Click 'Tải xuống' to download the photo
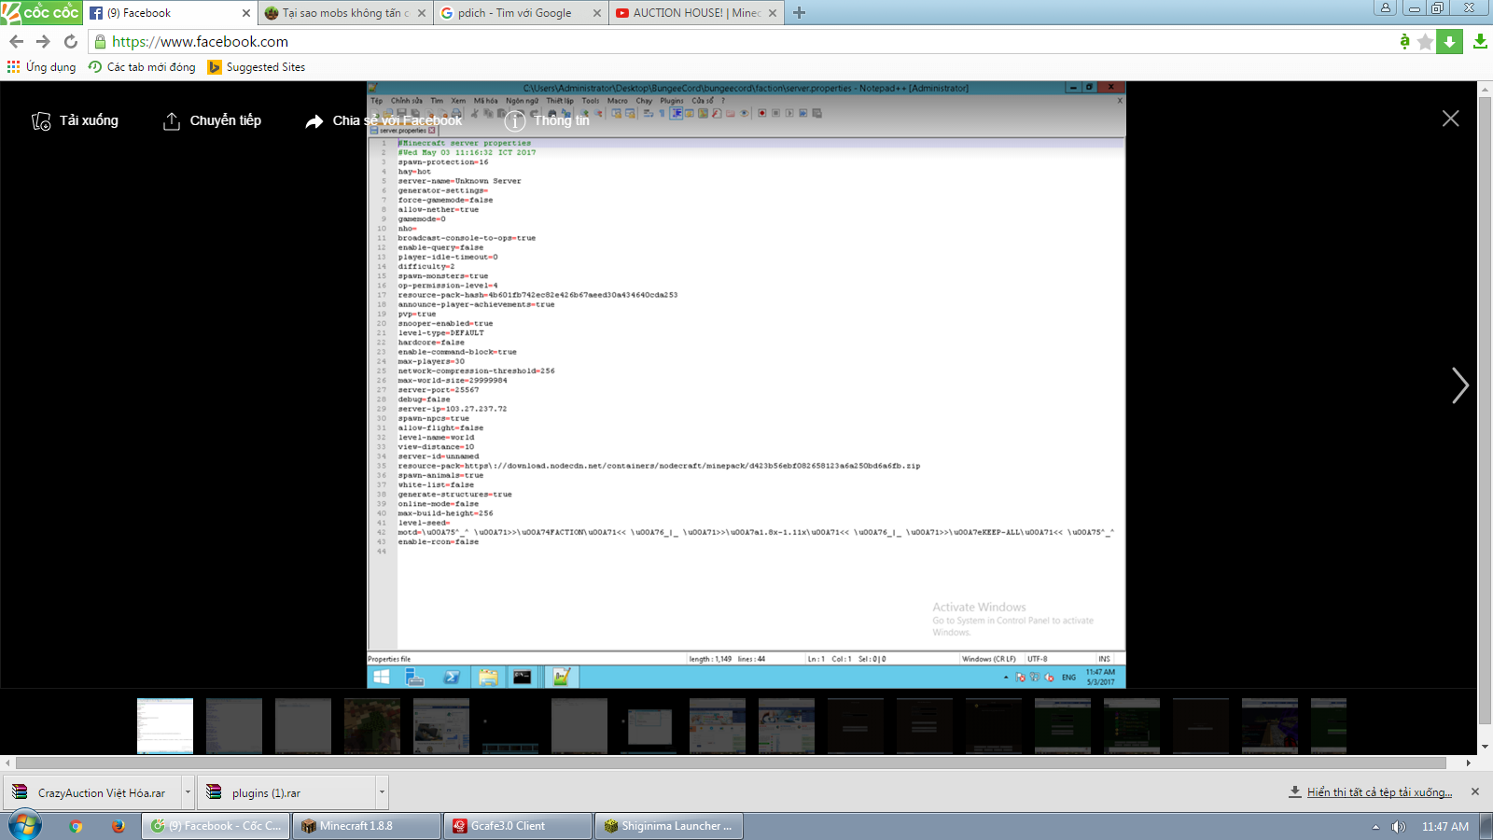This screenshot has height=840, width=1493. coord(75,120)
